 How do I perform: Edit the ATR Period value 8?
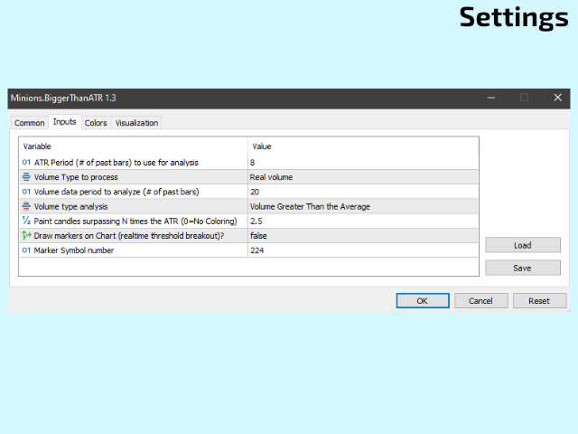pos(363,163)
